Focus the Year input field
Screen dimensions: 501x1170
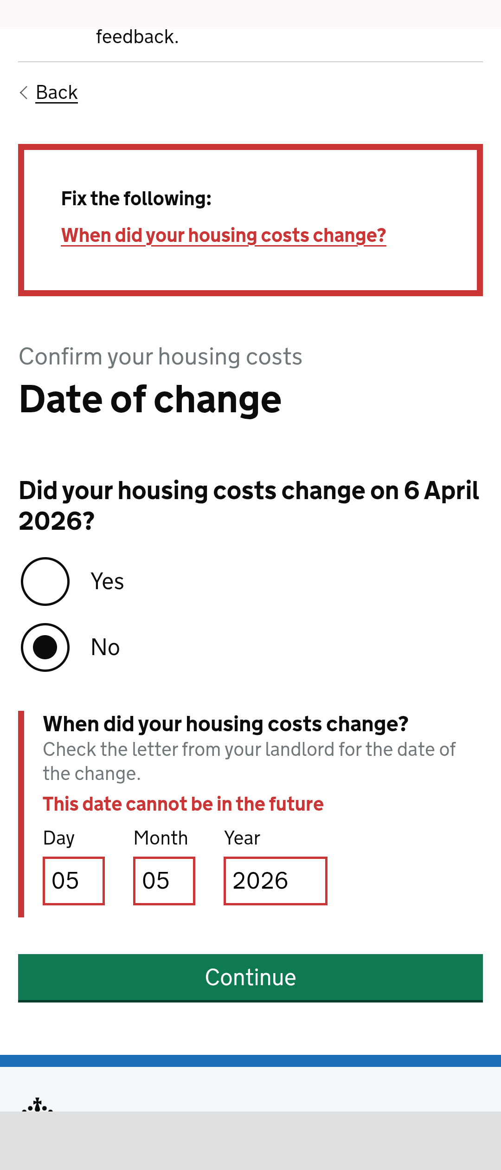(x=276, y=881)
